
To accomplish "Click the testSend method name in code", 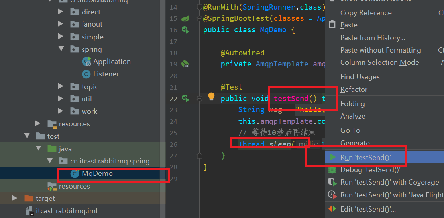I will pos(291,99).
